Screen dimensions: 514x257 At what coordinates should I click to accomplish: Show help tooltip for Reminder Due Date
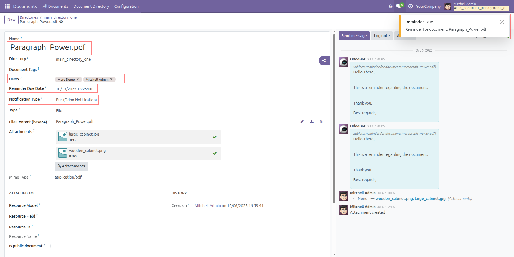click(x=46, y=87)
